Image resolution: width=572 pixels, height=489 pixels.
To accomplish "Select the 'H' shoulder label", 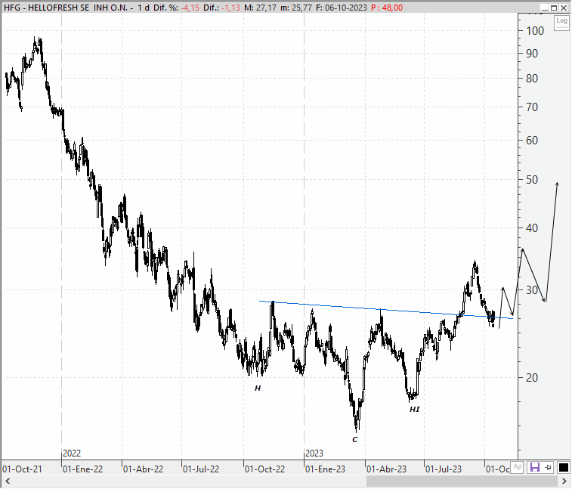I will 258,388.
